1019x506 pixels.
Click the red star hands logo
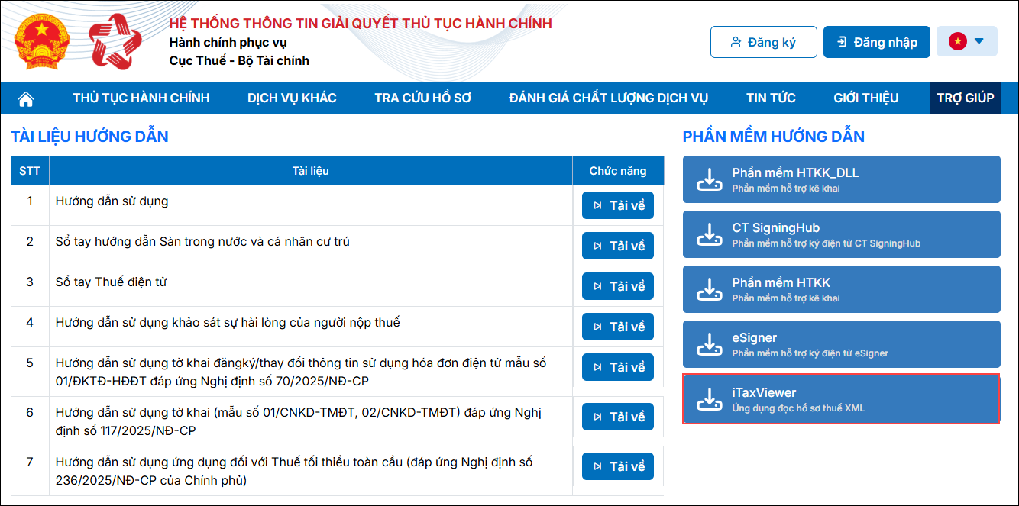click(x=116, y=41)
